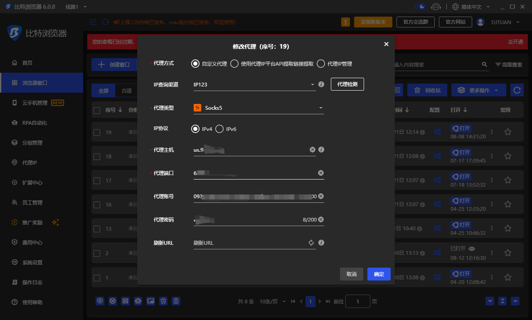532x320 pixels.
Task: Open the IP查询渠道 IP123 dropdown
Action: (x=254, y=85)
